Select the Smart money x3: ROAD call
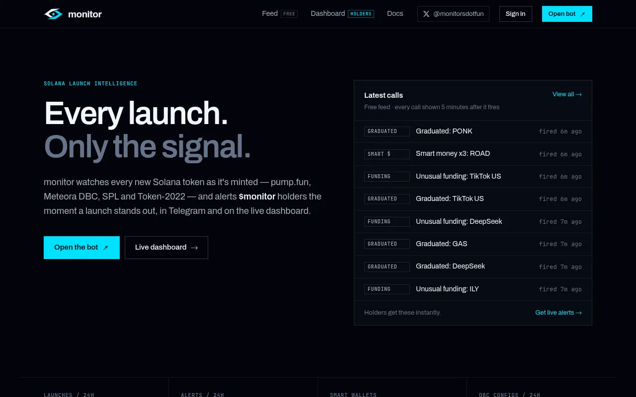This screenshot has width=636, height=397. point(473,154)
